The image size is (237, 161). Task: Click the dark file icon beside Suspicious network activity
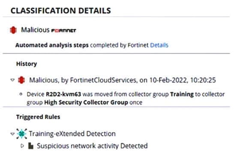31,146
